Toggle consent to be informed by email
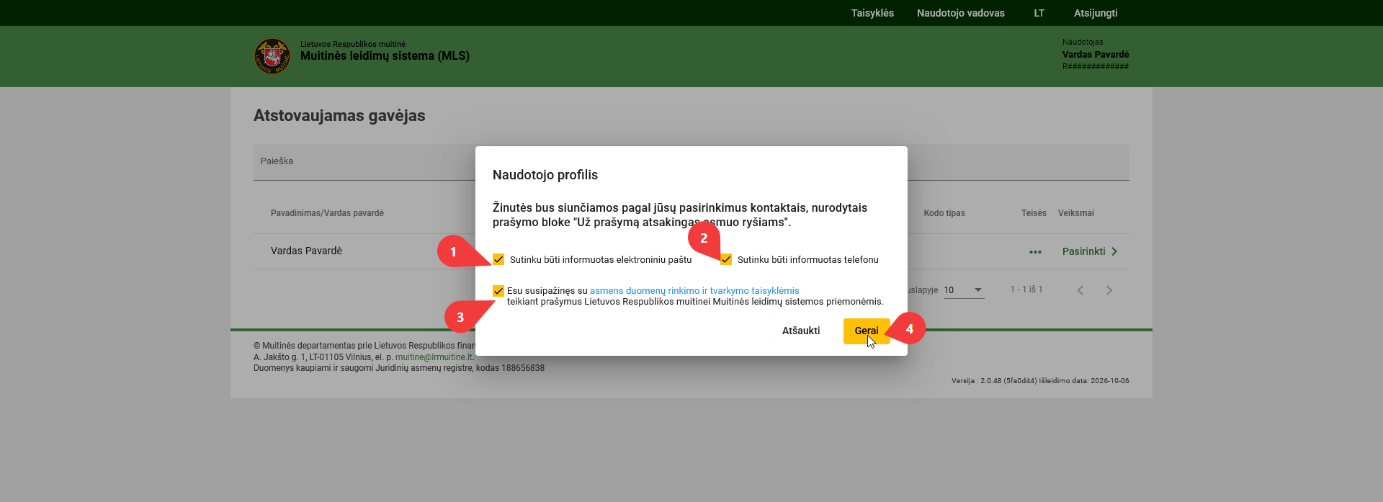1383x502 pixels. pyautogui.click(x=498, y=259)
